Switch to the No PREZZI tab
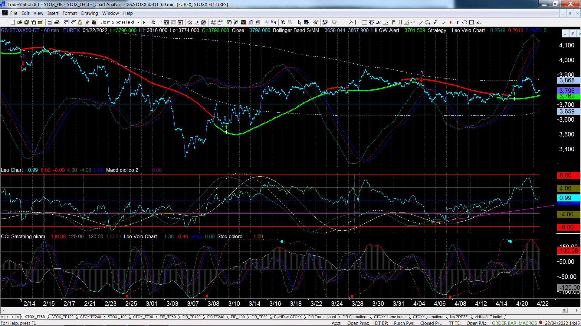The width and height of the screenshot is (581, 326). (x=459, y=317)
